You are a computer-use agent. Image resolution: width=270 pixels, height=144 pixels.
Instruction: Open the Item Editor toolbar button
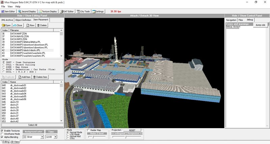(x=8, y=11)
